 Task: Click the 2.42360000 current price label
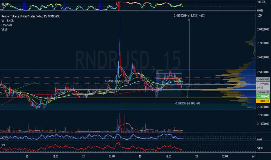pyautogui.click(x=263, y=84)
